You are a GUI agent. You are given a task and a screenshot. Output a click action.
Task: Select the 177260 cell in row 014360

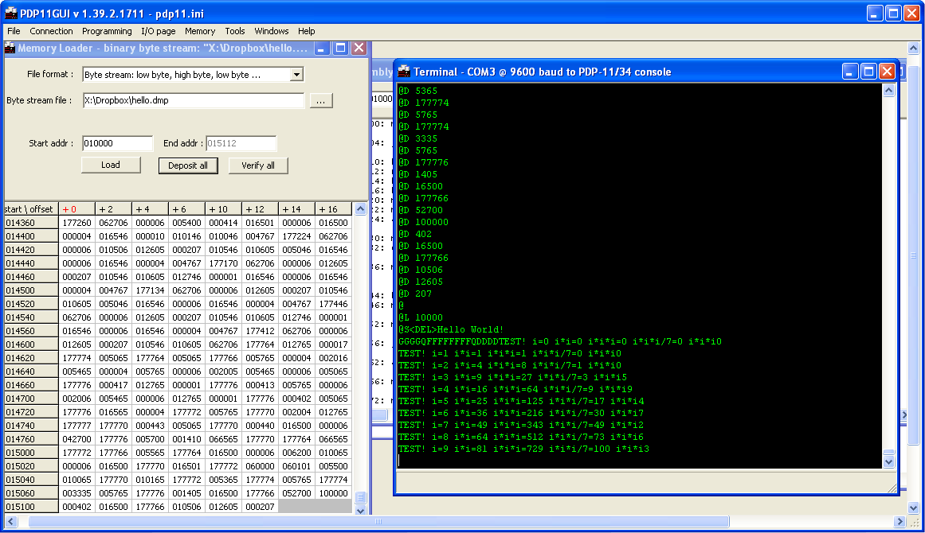[76, 224]
